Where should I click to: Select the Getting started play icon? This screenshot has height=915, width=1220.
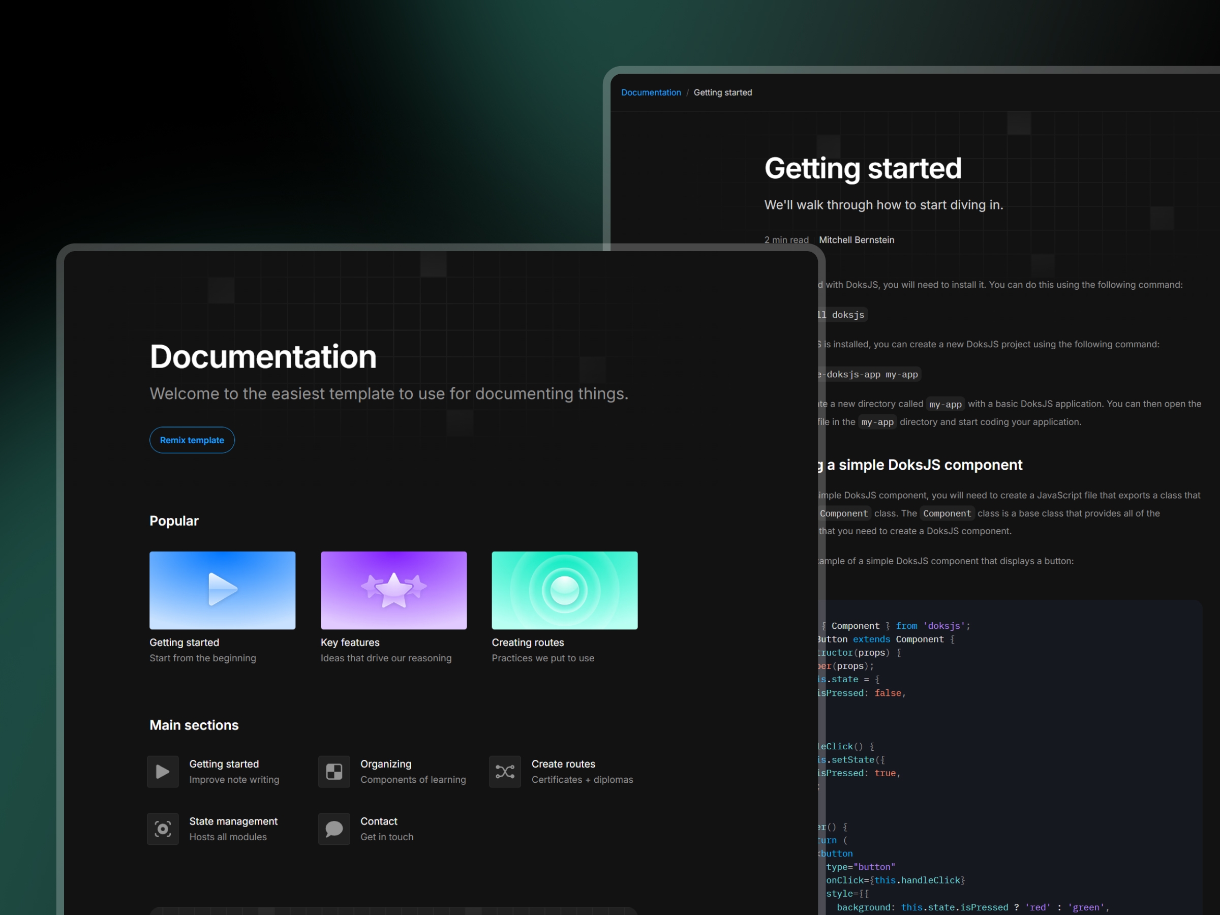click(x=162, y=772)
